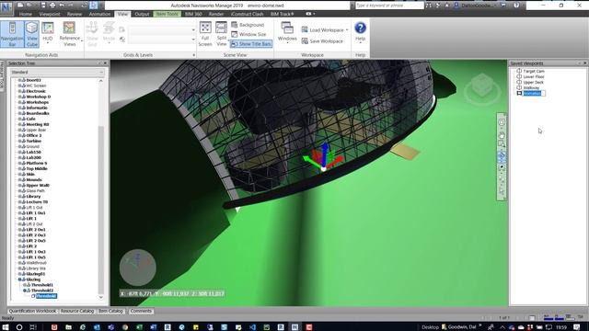Select the Look Around tool on navigation bar

click(502, 167)
